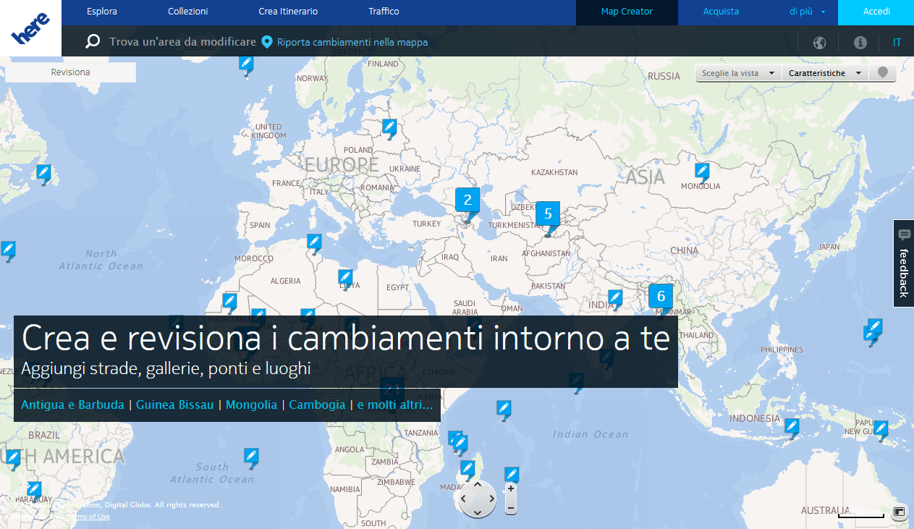The image size is (914, 529).
Task: Focus the Trova un'area da modificare field
Action: pyautogui.click(x=182, y=42)
